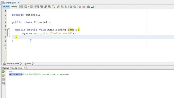Click '(total time: 0 seconds)' in output
The image size is (174, 98).
pyautogui.click(x=55, y=74)
